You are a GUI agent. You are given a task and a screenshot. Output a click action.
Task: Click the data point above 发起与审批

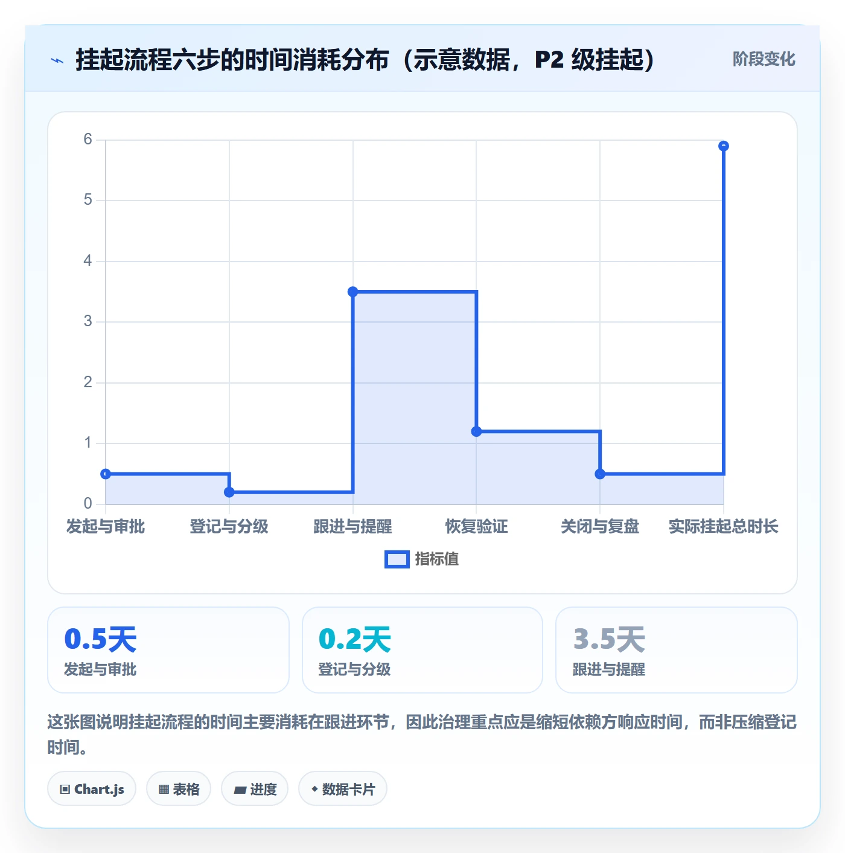106,474
